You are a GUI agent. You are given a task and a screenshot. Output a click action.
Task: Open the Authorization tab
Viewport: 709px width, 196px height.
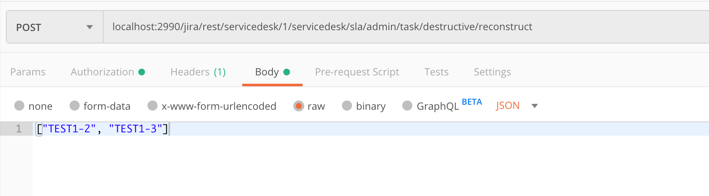coord(102,72)
